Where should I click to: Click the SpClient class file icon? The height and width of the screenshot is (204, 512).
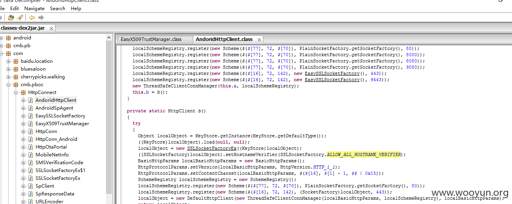[x=30, y=186]
